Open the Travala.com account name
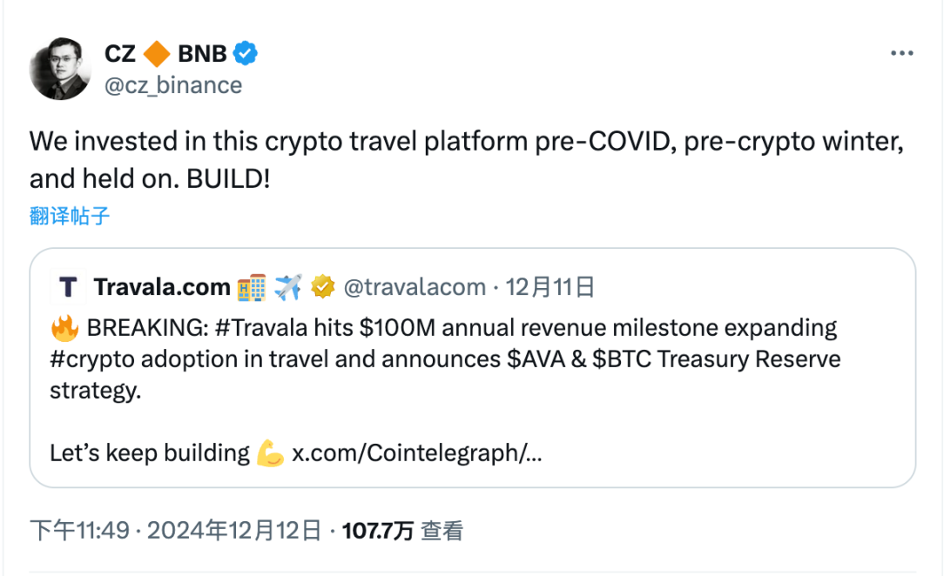Screen dimensions: 944x576 (162, 287)
